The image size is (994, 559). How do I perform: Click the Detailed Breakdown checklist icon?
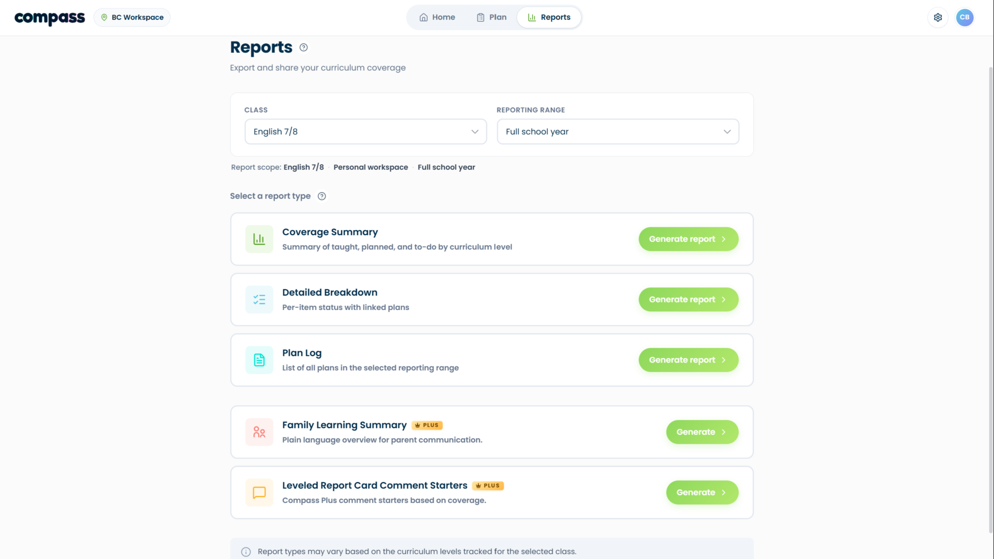click(259, 300)
